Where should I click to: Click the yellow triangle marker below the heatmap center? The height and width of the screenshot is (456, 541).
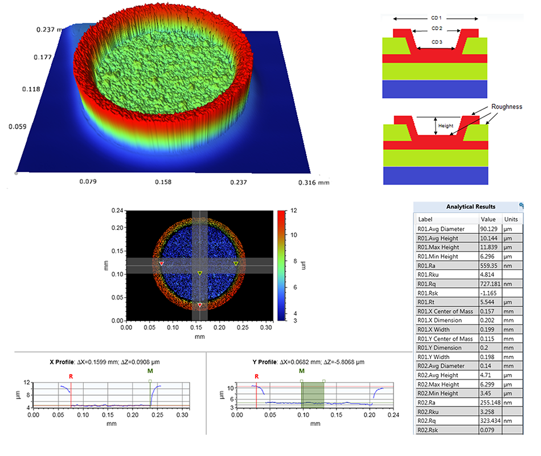coord(200,305)
